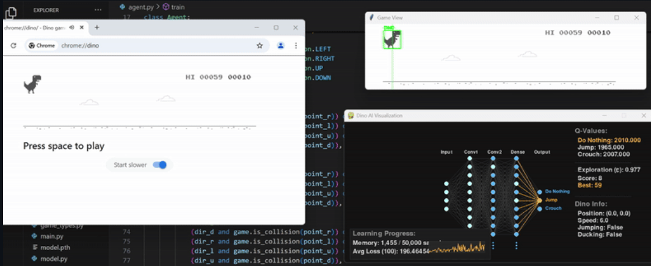
Task: Click the Best: 59 value
Action: pos(589,185)
